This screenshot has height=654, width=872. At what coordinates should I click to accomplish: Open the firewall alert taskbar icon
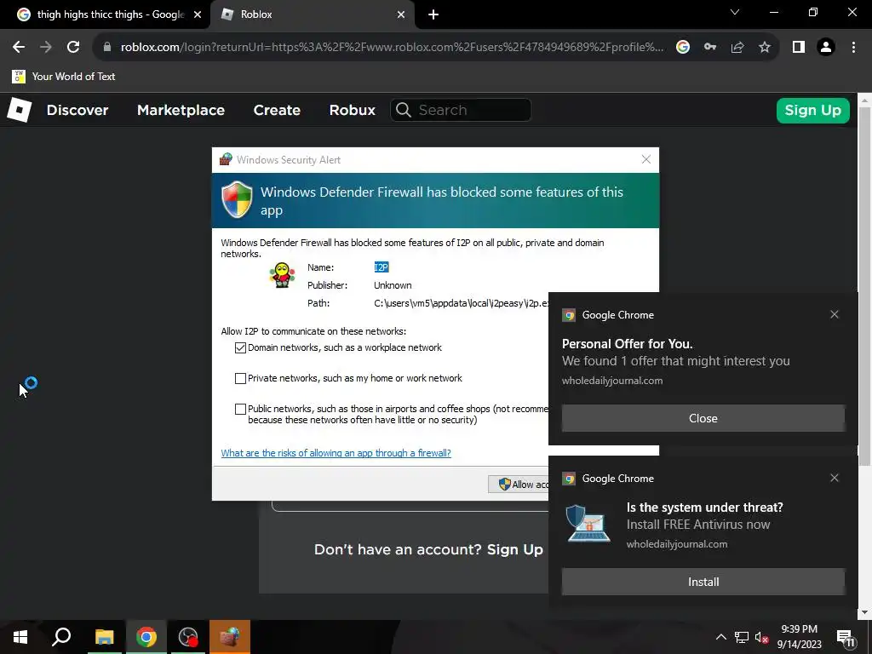(x=230, y=637)
